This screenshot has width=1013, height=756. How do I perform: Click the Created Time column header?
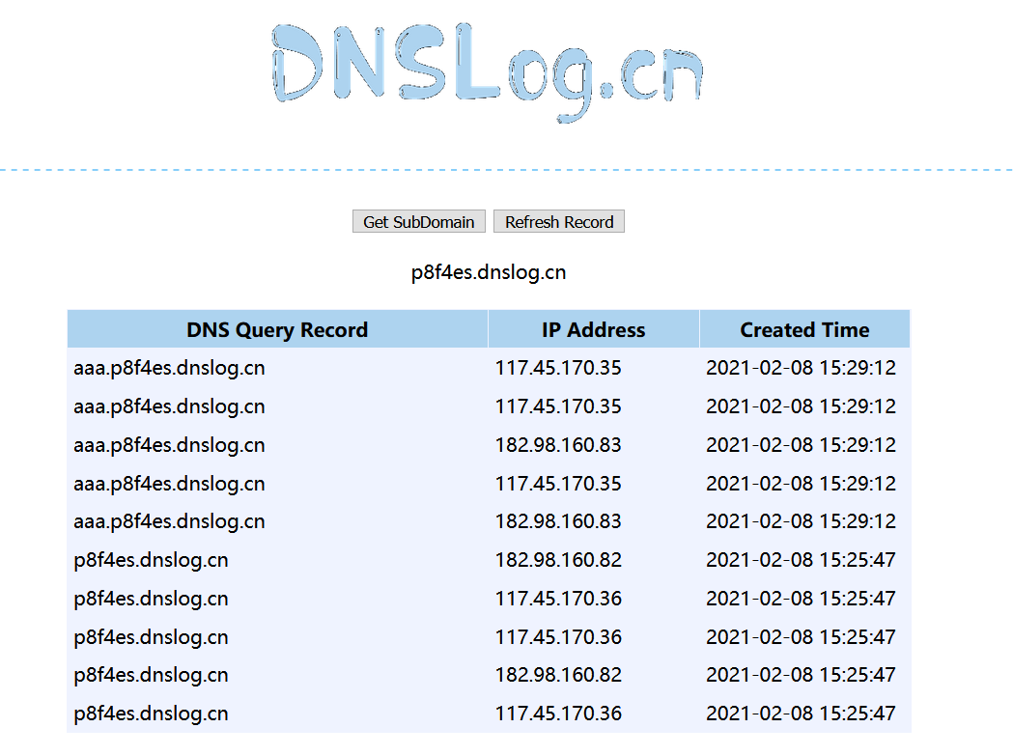coord(804,329)
